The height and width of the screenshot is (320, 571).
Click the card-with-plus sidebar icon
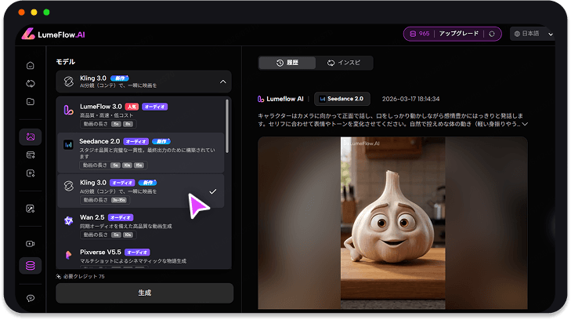coord(31,155)
